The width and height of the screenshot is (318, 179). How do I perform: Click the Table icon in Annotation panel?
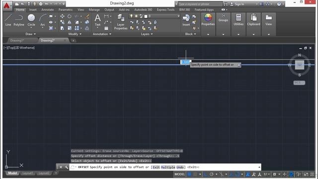(x=106, y=28)
